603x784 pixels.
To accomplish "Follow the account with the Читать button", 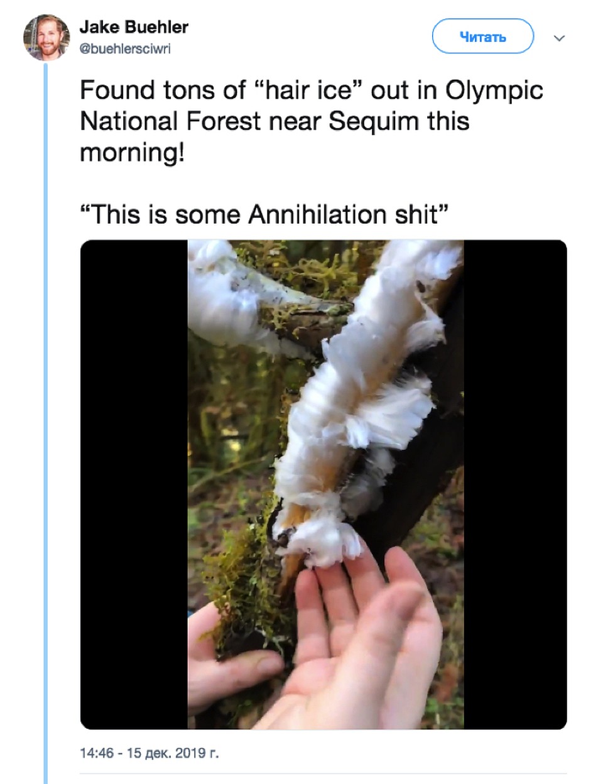I will point(482,37).
